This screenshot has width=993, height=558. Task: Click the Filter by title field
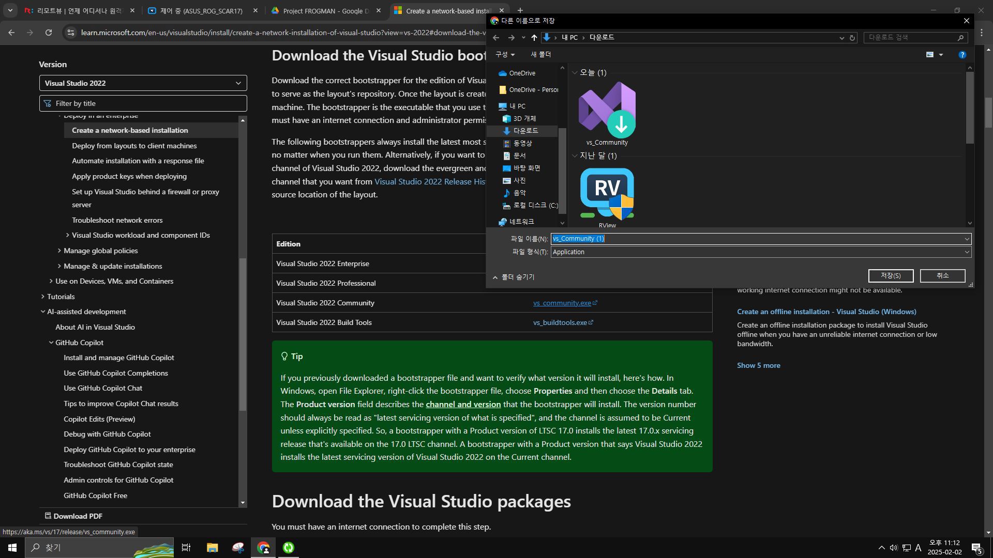coord(143,103)
